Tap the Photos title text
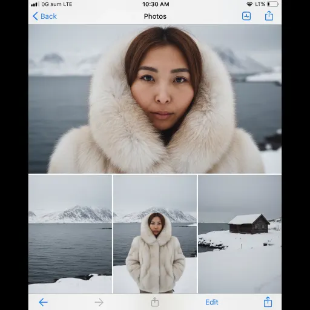The image size is (310, 310). pos(155,16)
